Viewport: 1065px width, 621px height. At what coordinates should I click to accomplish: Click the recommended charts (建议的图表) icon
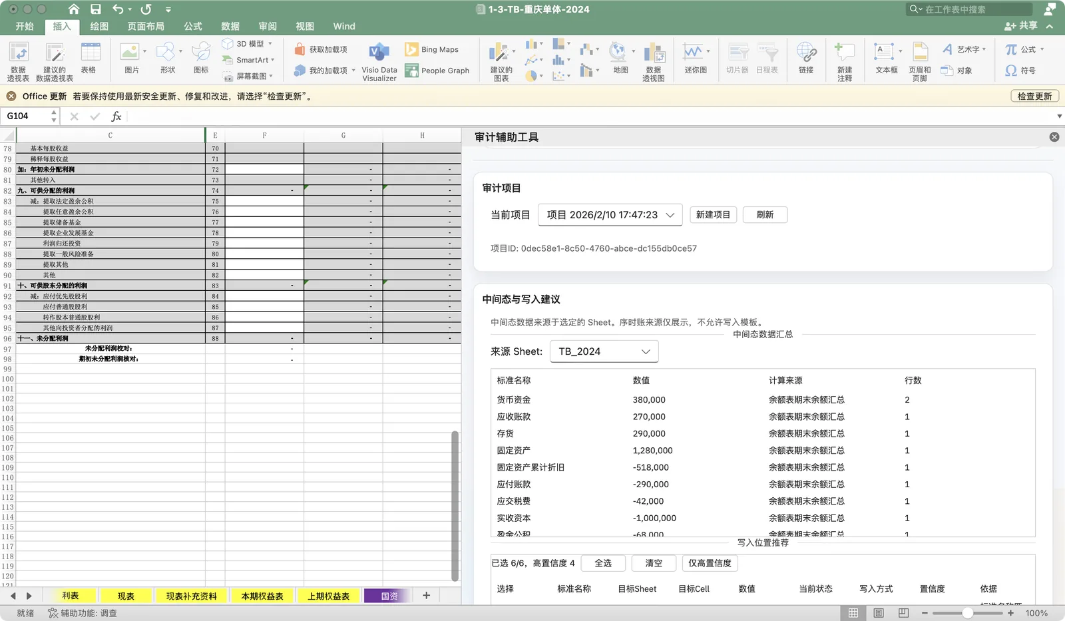coord(501,61)
